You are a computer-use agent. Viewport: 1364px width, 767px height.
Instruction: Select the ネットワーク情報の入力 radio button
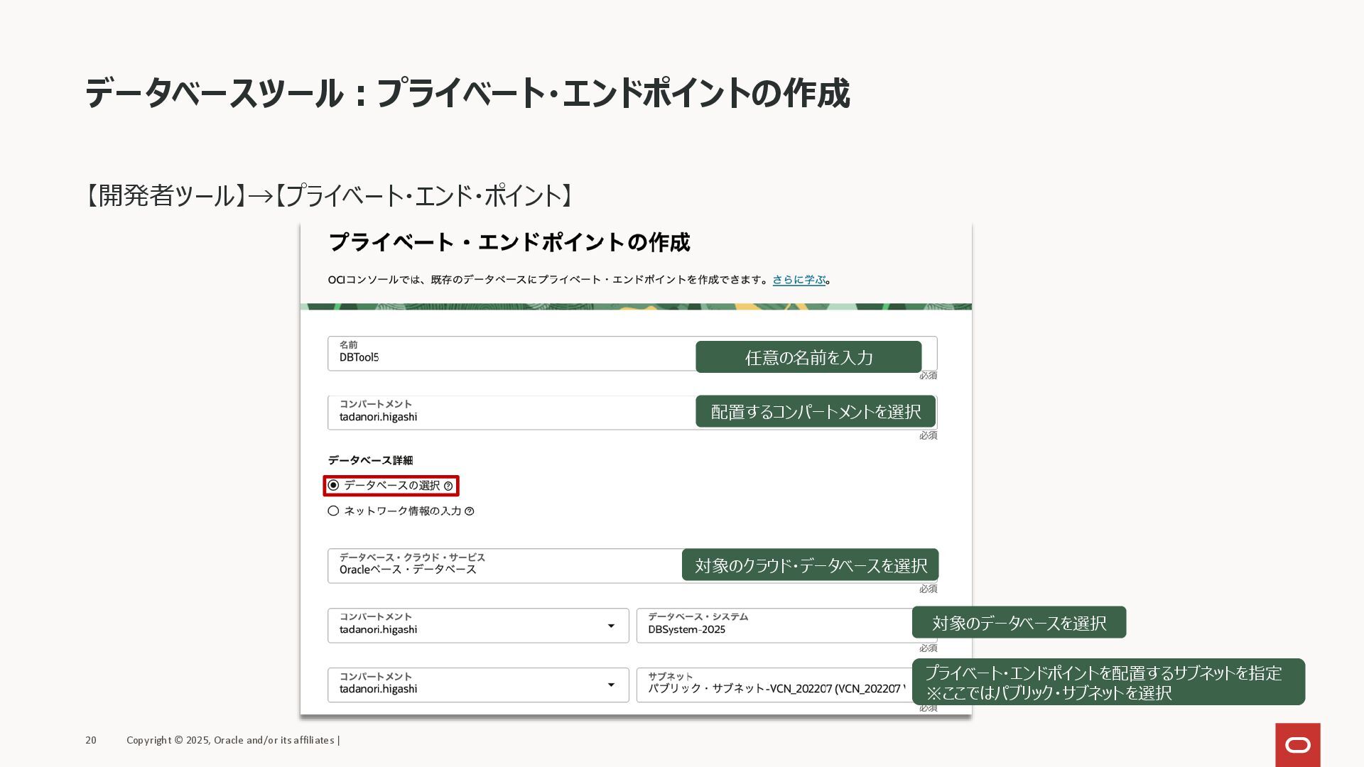[x=333, y=511]
